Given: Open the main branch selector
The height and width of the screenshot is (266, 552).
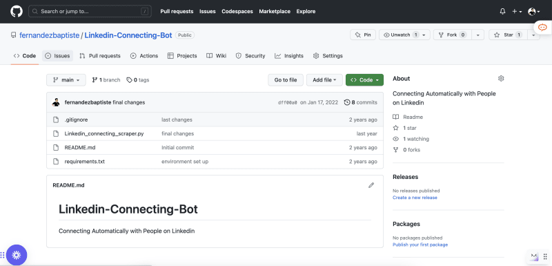Looking at the screenshot, I should (x=66, y=80).
